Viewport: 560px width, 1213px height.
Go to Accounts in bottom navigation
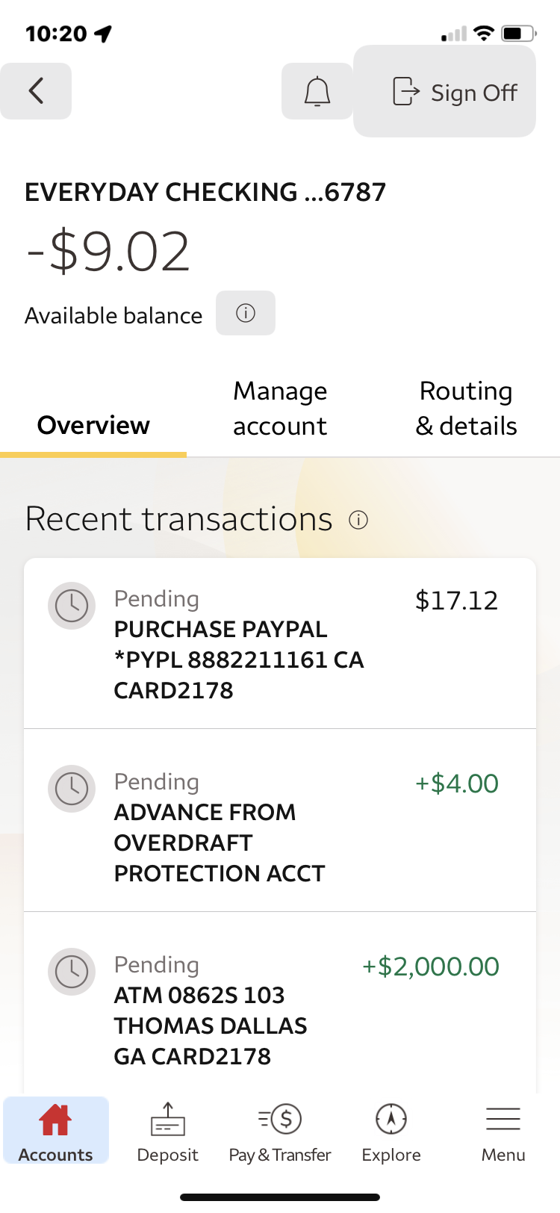[x=56, y=1131]
